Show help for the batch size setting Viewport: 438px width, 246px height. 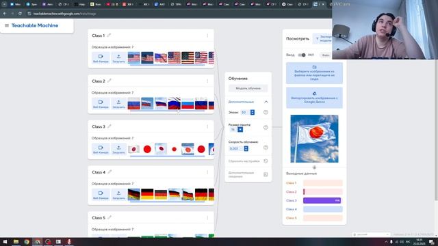pos(266,128)
